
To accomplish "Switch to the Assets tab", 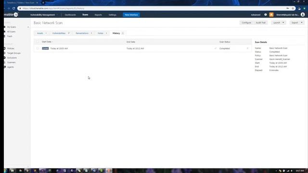I will 42,33.
